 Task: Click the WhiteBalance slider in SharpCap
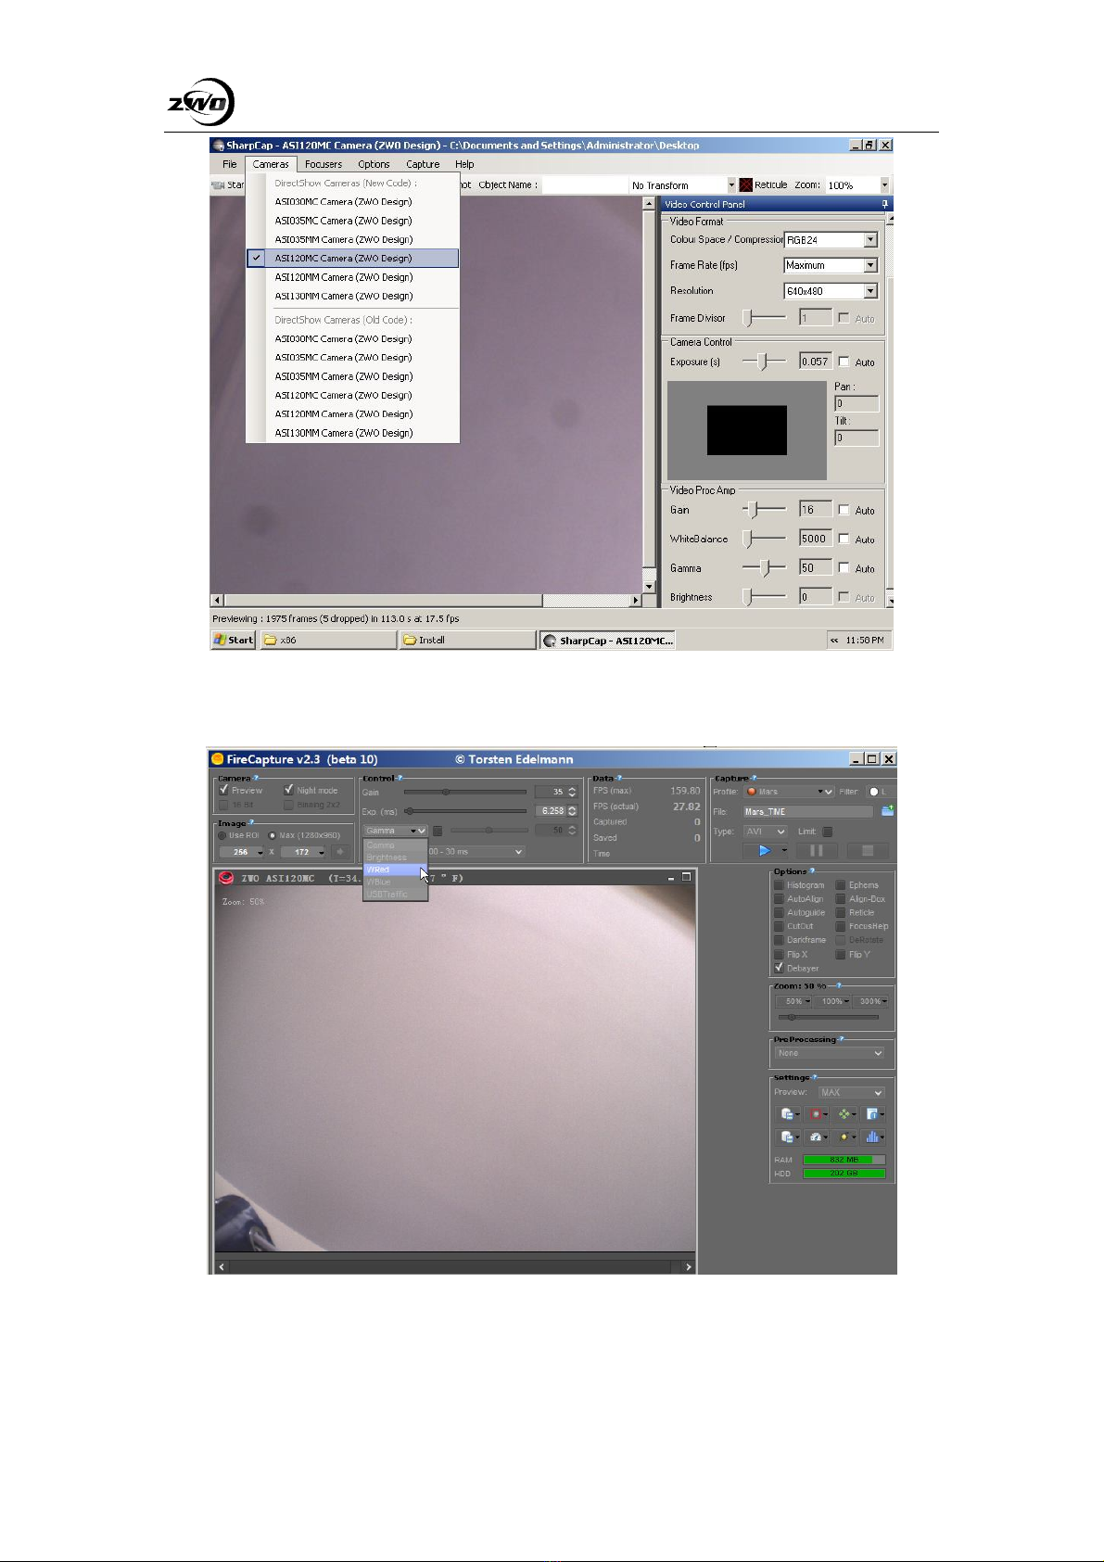click(x=764, y=539)
